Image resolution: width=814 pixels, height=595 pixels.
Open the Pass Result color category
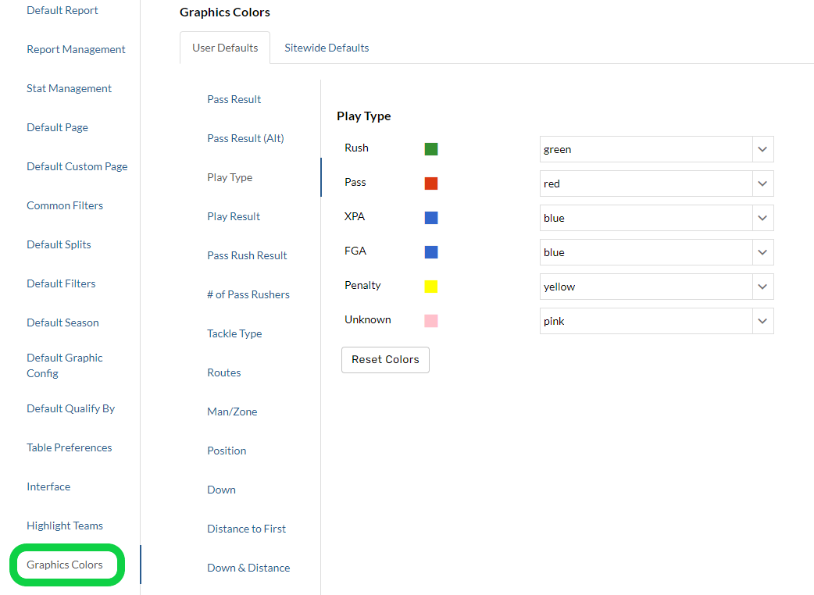[234, 99]
